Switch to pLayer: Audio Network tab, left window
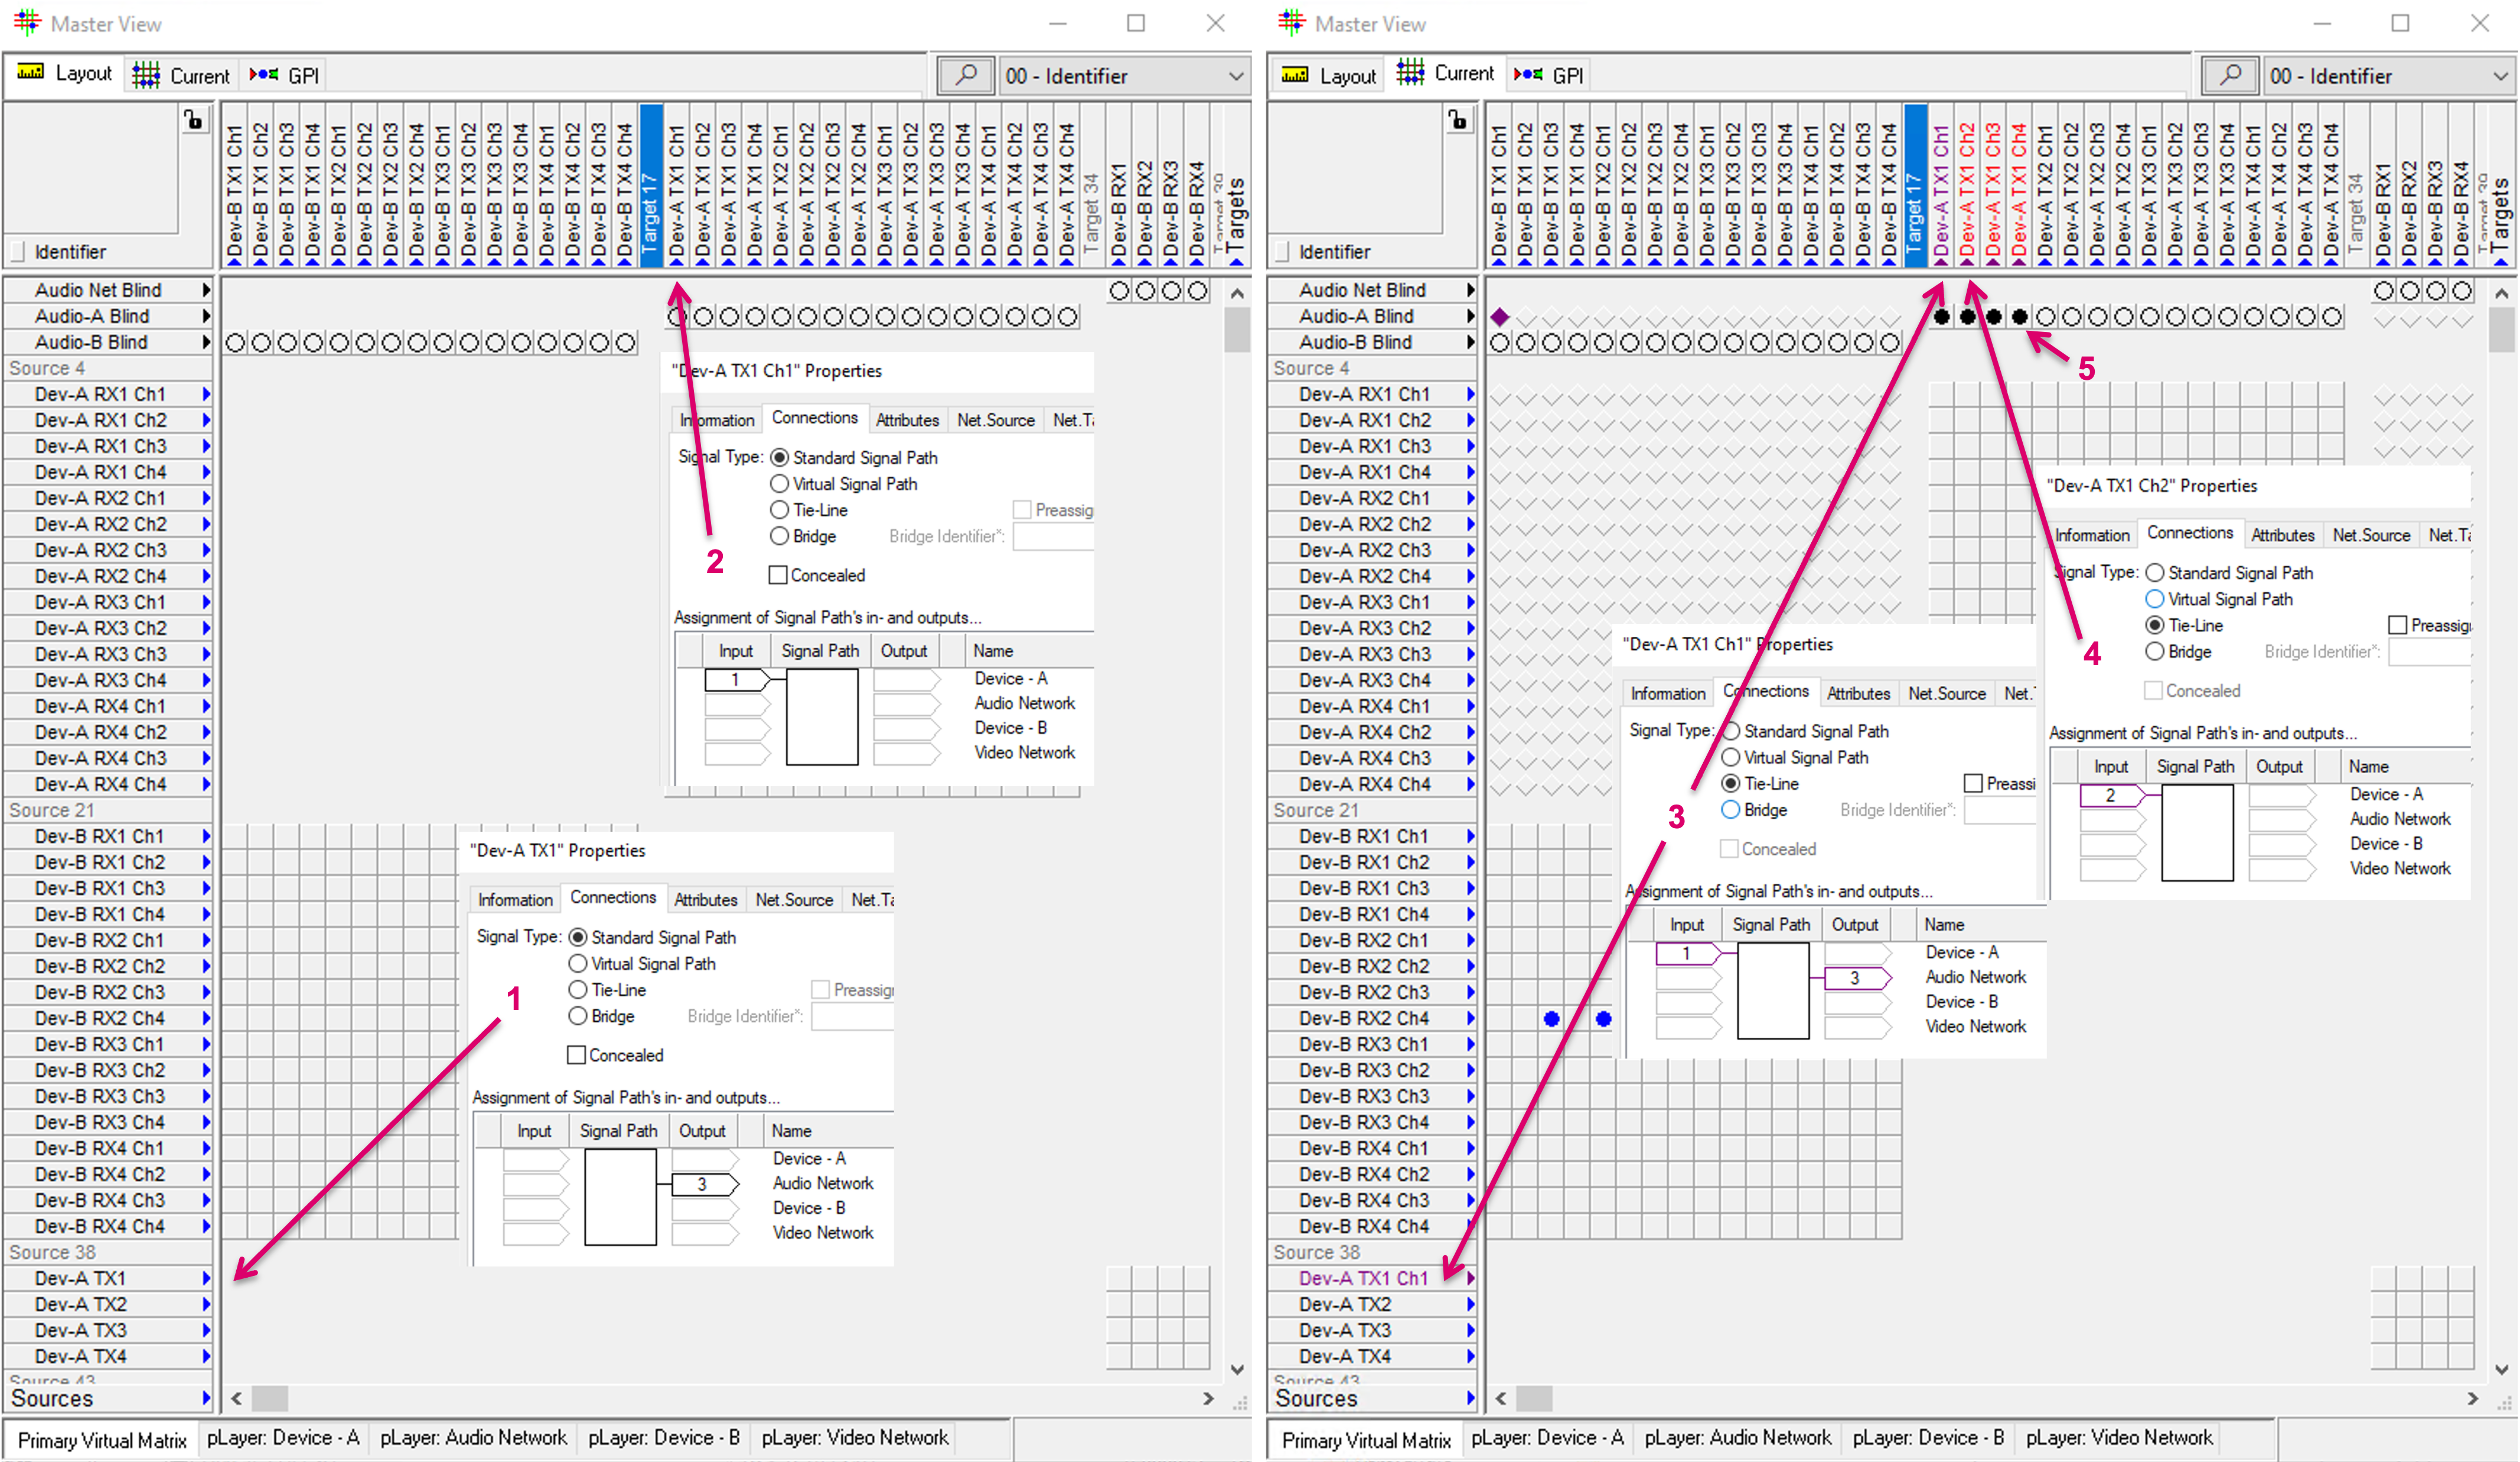The image size is (2520, 1462). pos(473,1438)
